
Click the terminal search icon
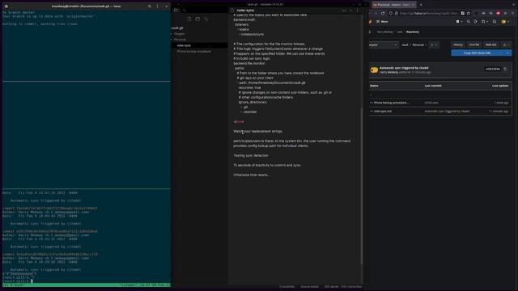tap(149, 6)
